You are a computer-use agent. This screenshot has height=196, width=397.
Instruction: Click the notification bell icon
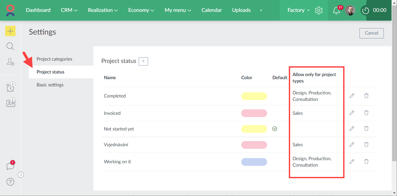point(336,11)
